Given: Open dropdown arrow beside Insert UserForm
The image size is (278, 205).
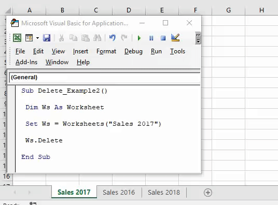Looking at the screenshot, I should pos(37,38).
